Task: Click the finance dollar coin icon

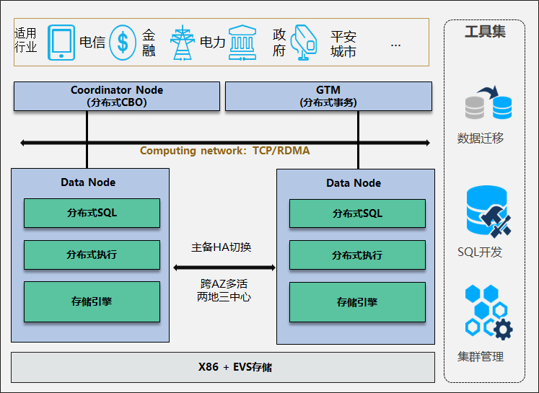Action: click(123, 43)
